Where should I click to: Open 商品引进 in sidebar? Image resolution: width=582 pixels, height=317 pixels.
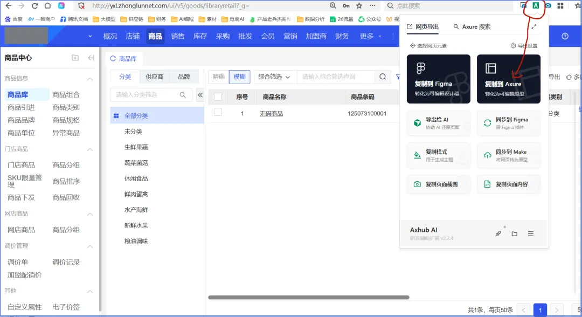click(21, 107)
